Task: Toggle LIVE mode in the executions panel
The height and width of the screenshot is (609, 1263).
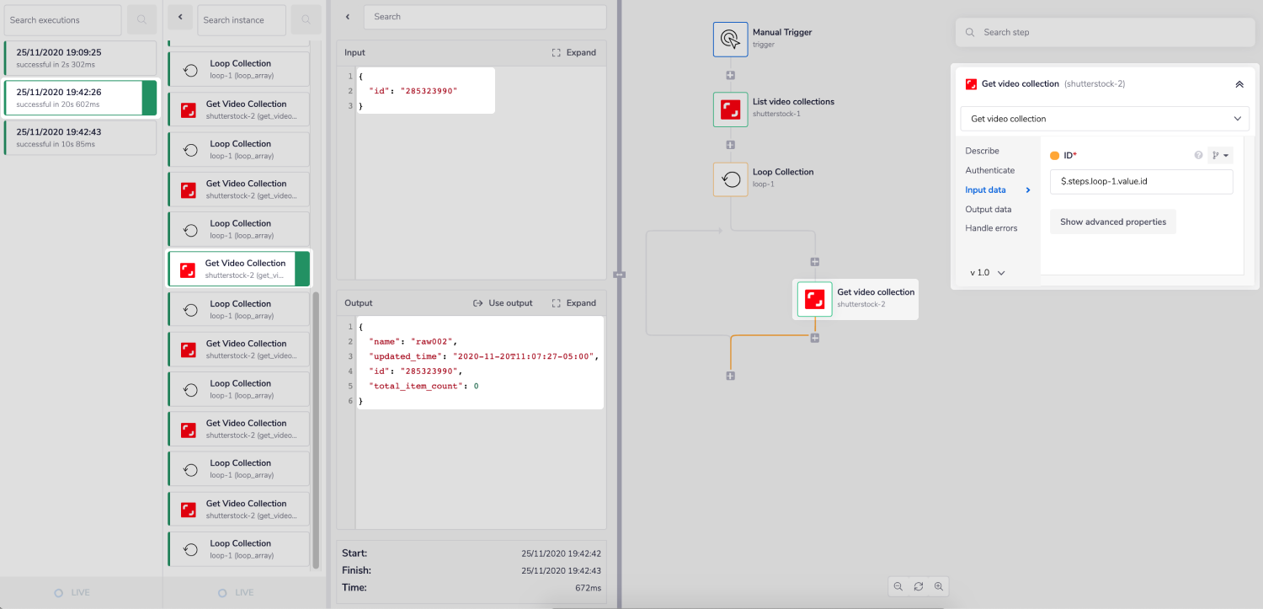Action: [x=72, y=592]
